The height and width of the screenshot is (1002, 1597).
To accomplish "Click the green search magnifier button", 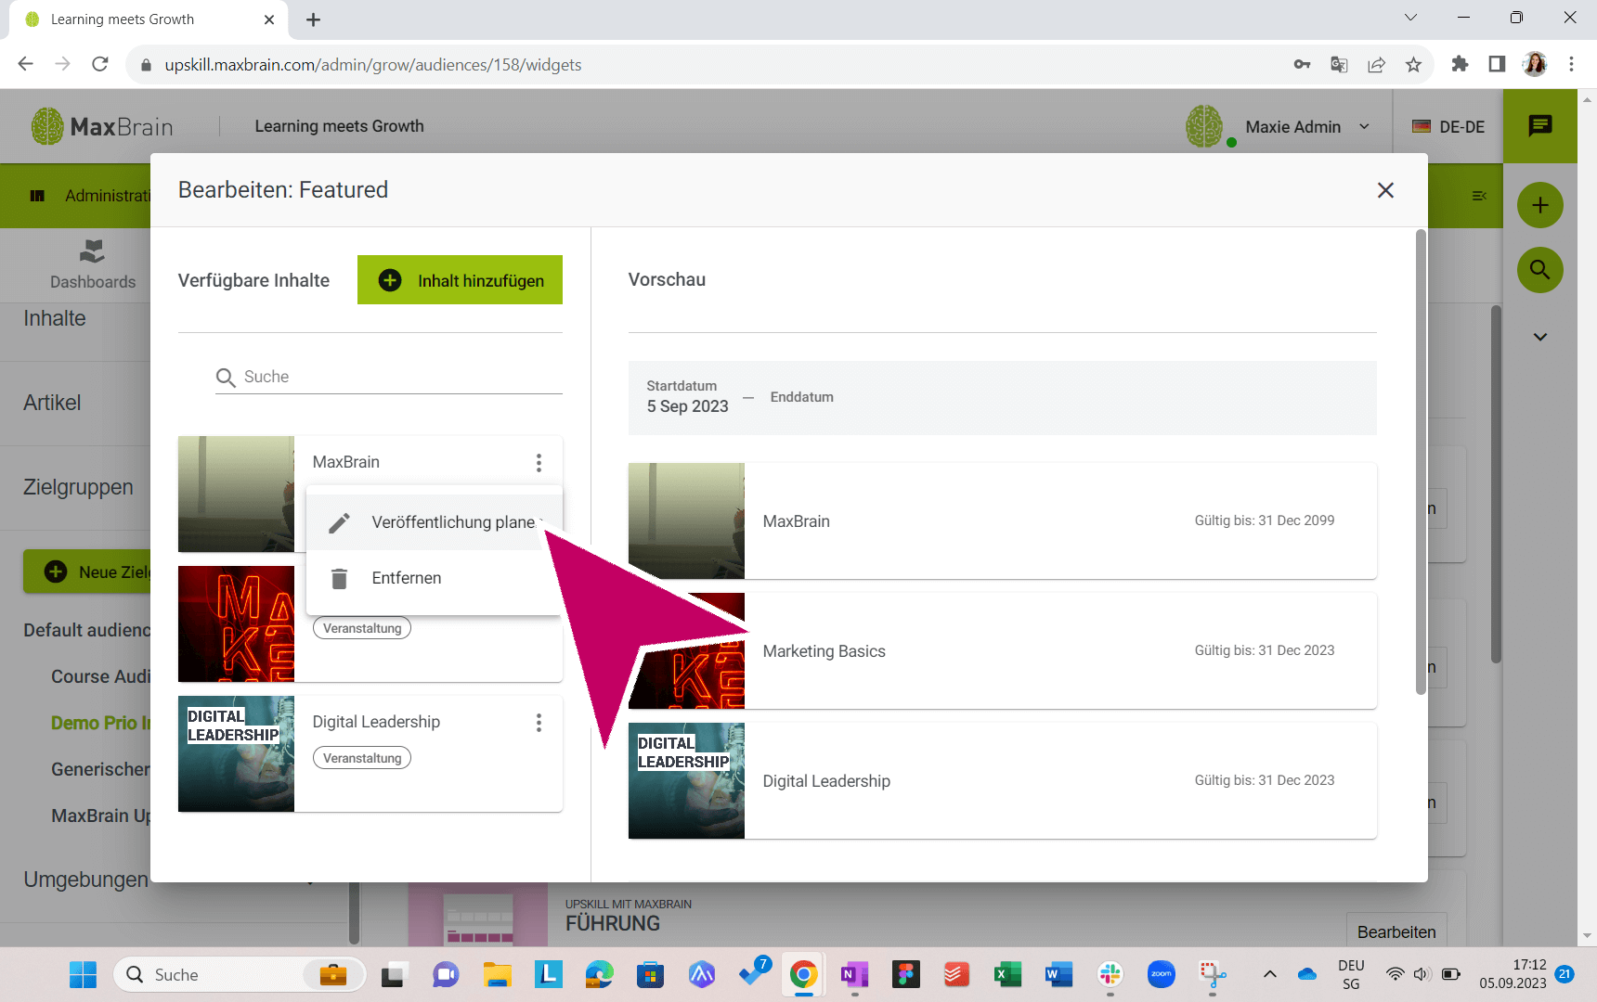I will pos(1539,270).
